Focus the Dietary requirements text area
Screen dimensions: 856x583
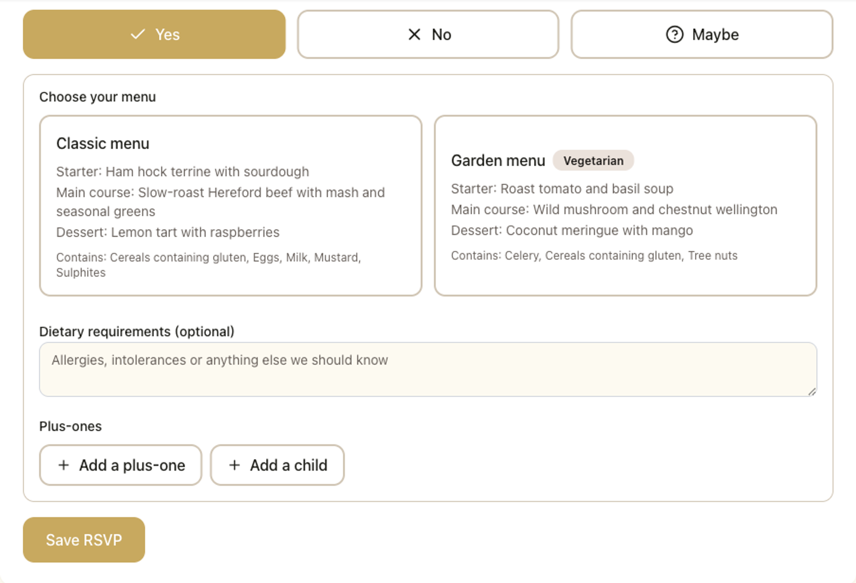428,370
